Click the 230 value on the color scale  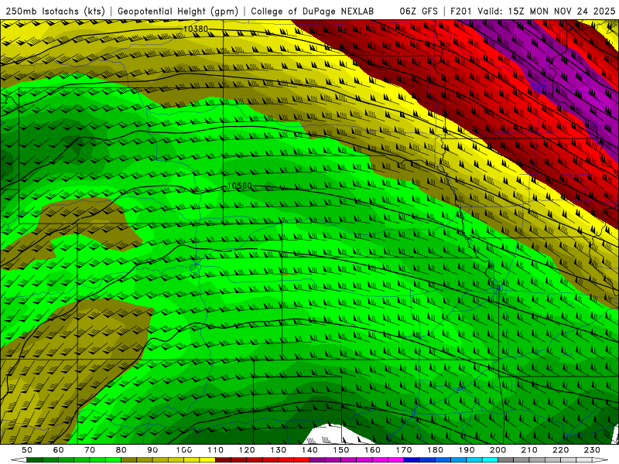(592, 450)
